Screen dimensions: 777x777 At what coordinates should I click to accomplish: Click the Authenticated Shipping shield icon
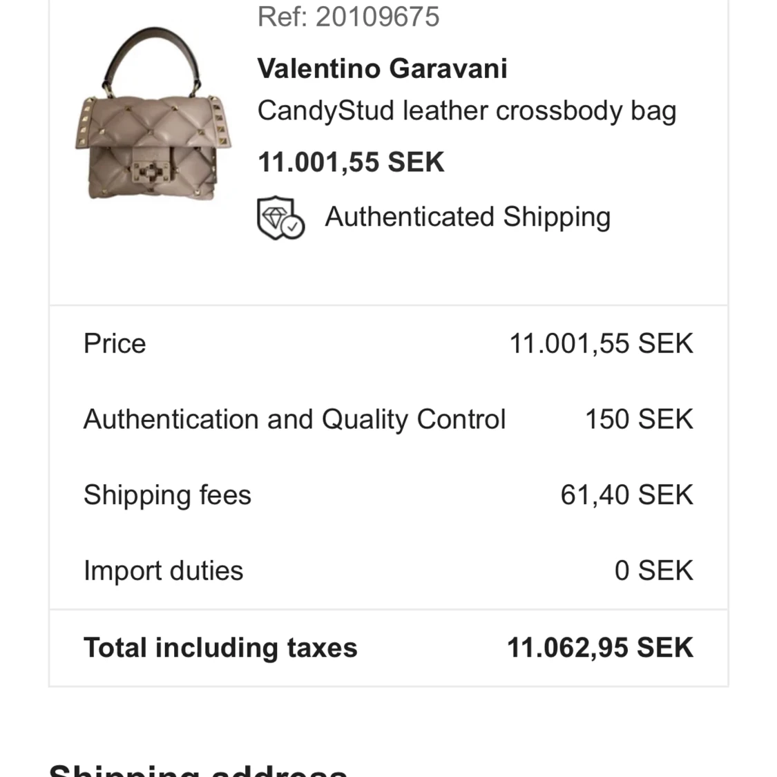(x=281, y=218)
